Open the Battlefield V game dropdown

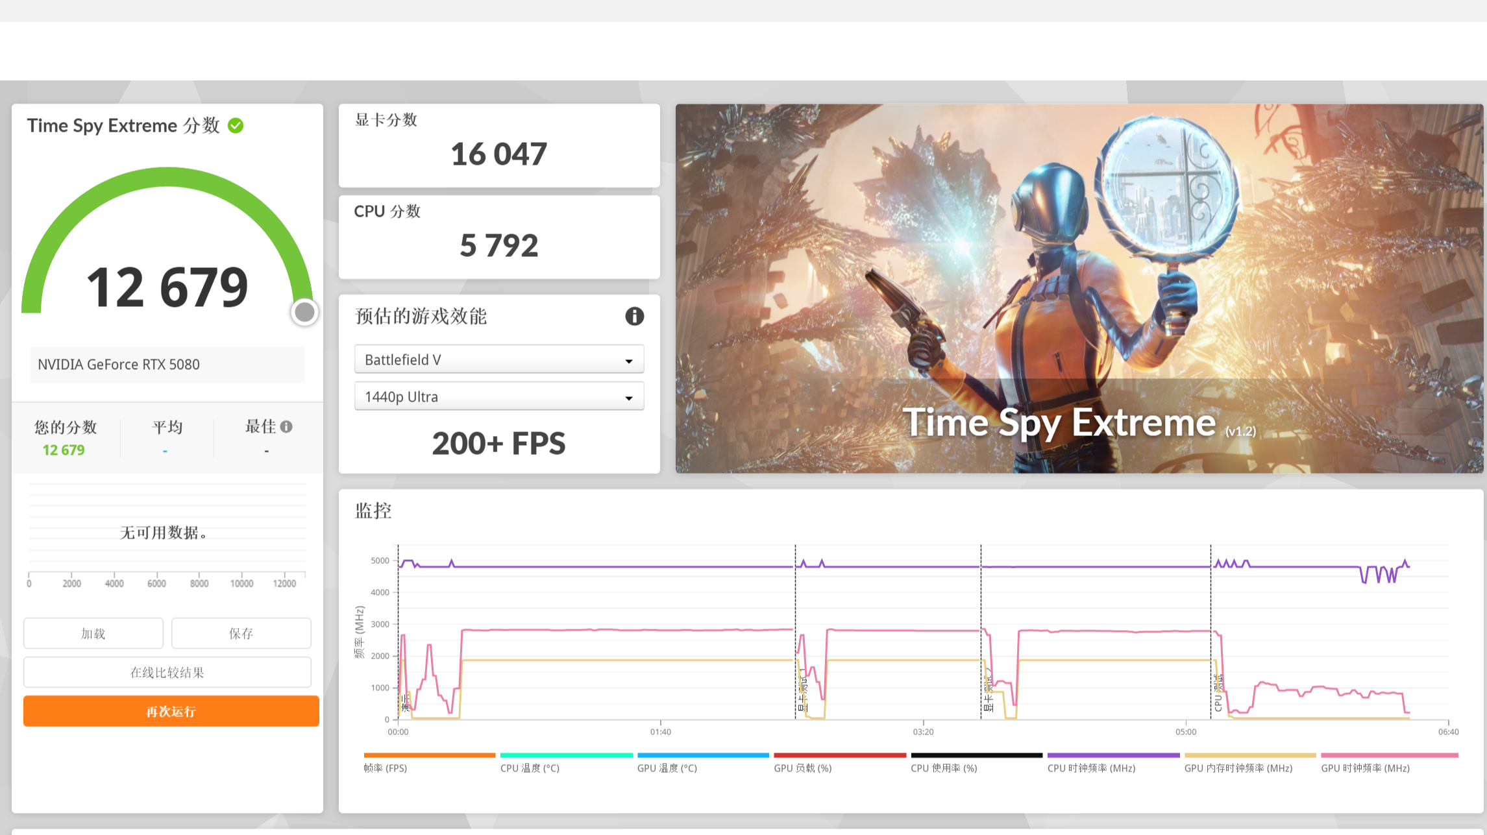[x=498, y=359]
